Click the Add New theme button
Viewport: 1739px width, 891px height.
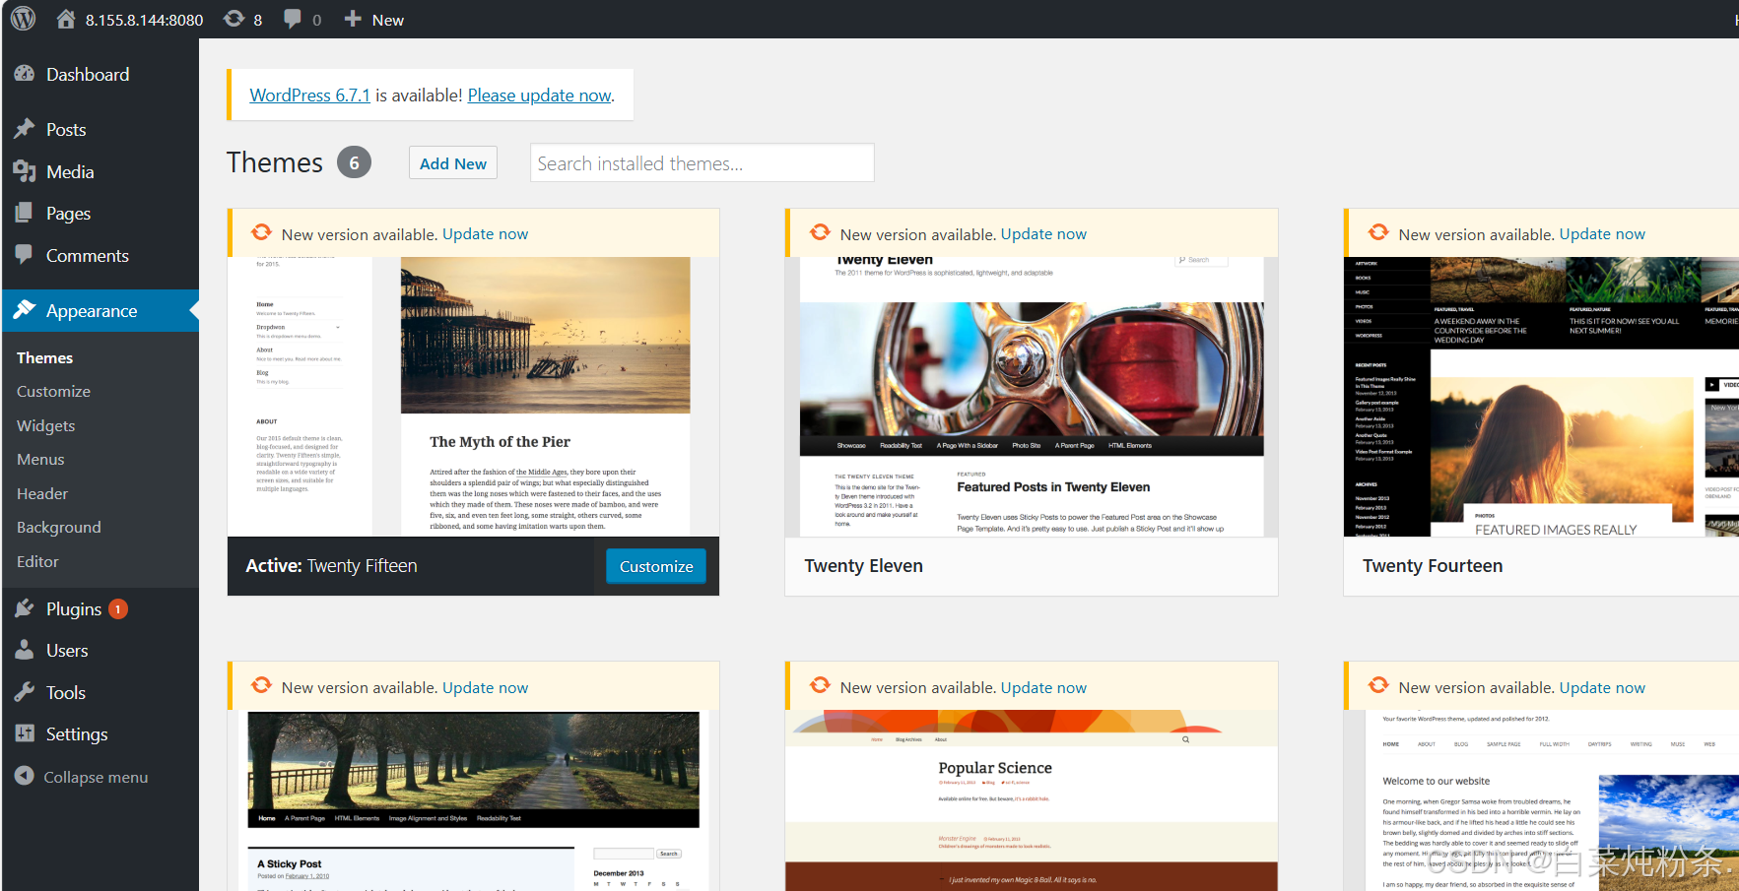(x=453, y=163)
